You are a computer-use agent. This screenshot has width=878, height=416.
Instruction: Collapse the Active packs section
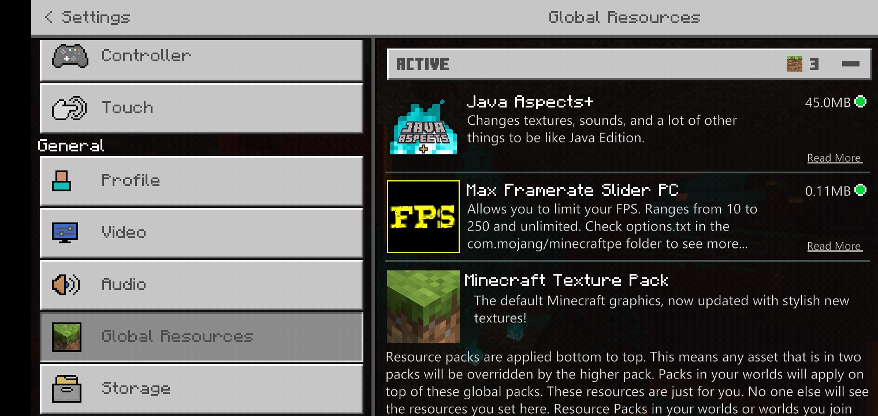[x=851, y=64]
